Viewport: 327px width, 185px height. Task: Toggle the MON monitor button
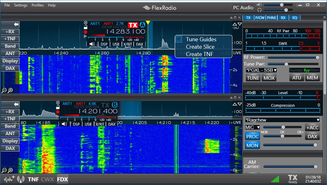[252, 145]
